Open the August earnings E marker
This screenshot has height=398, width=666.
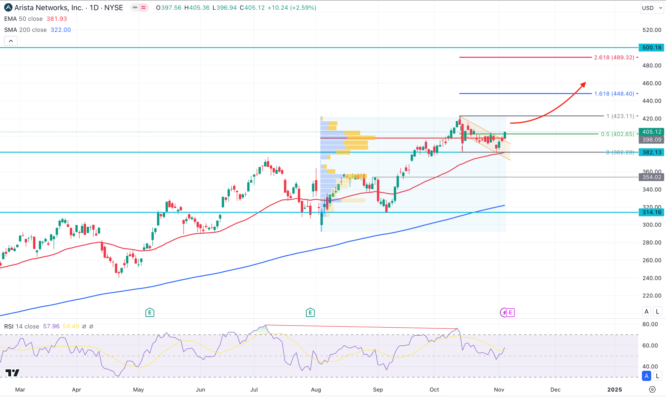310,312
